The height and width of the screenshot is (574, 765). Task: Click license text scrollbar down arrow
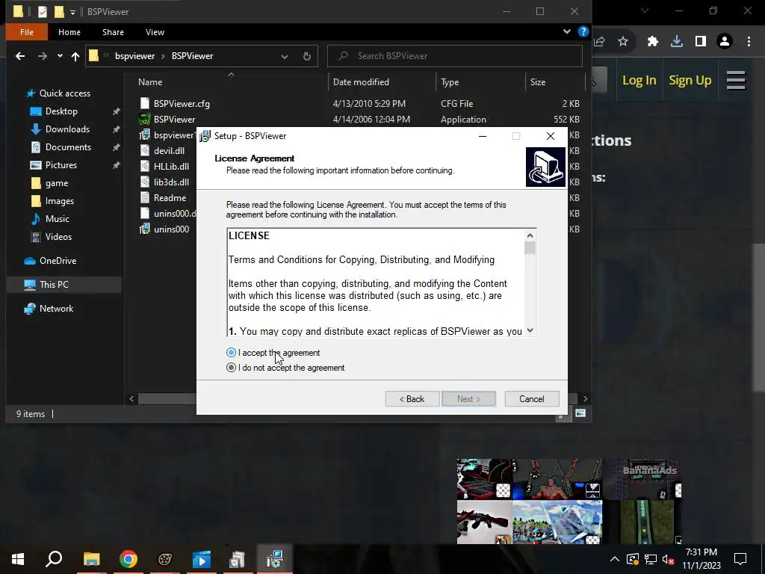point(530,330)
